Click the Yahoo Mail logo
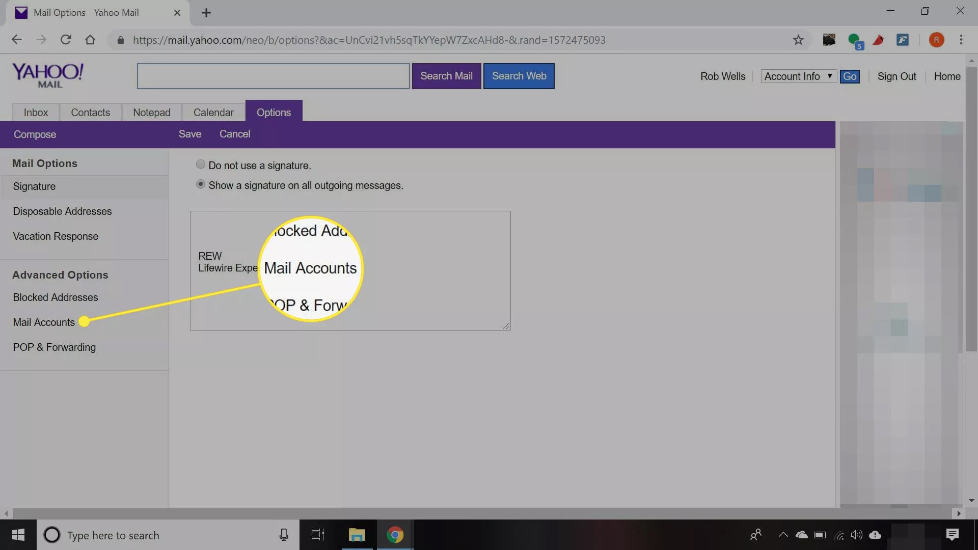 pyautogui.click(x=48, y=75)
